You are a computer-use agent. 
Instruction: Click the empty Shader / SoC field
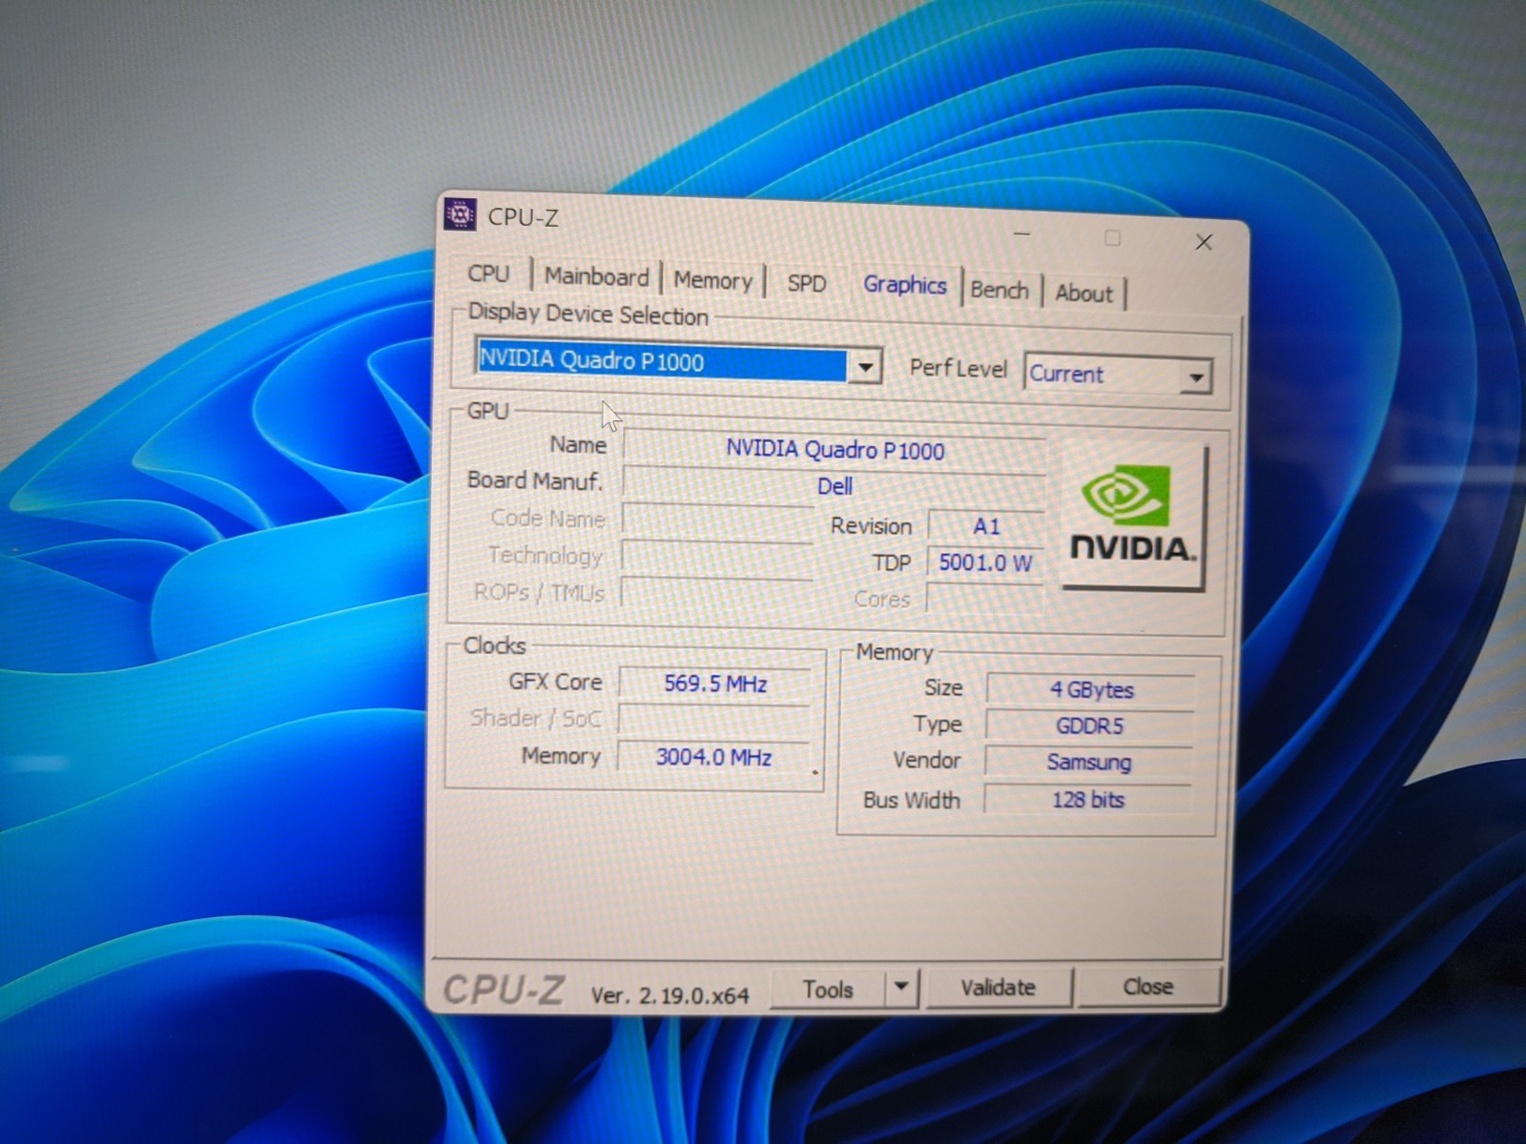[x=714, y=720]
